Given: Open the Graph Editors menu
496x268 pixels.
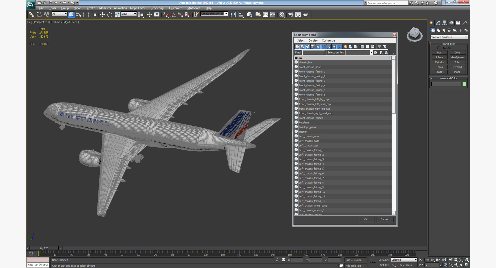Looking at the screenshot, I should tap(138, 8).
